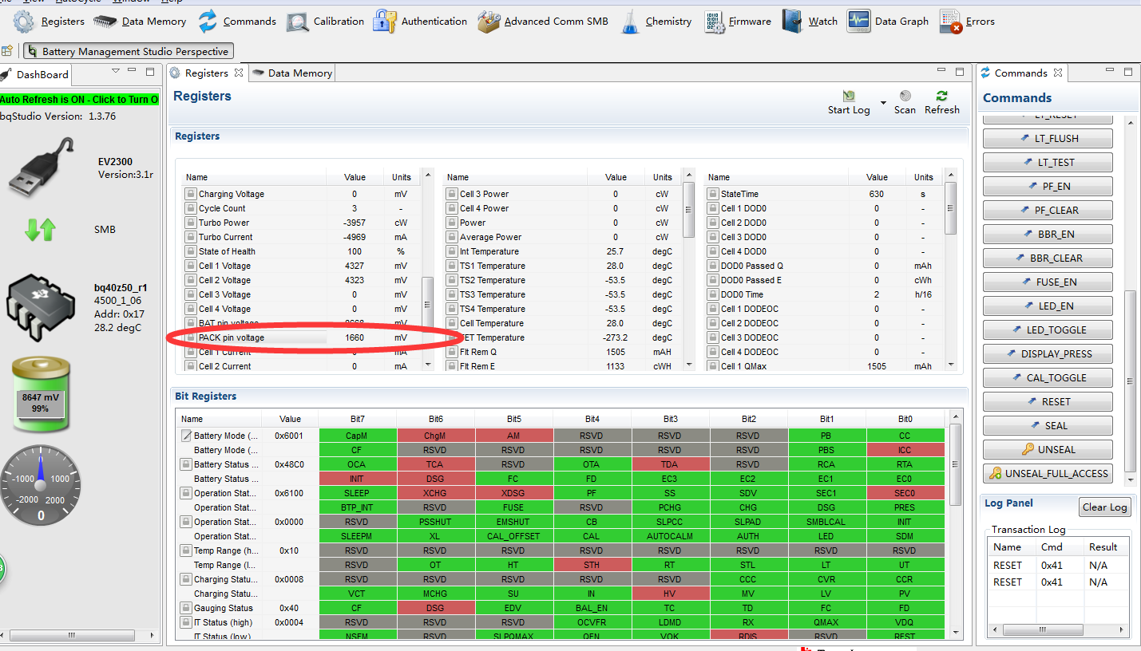Click the lock icon beside State of Health
The image size is (1141, 651).
(191, 251)
